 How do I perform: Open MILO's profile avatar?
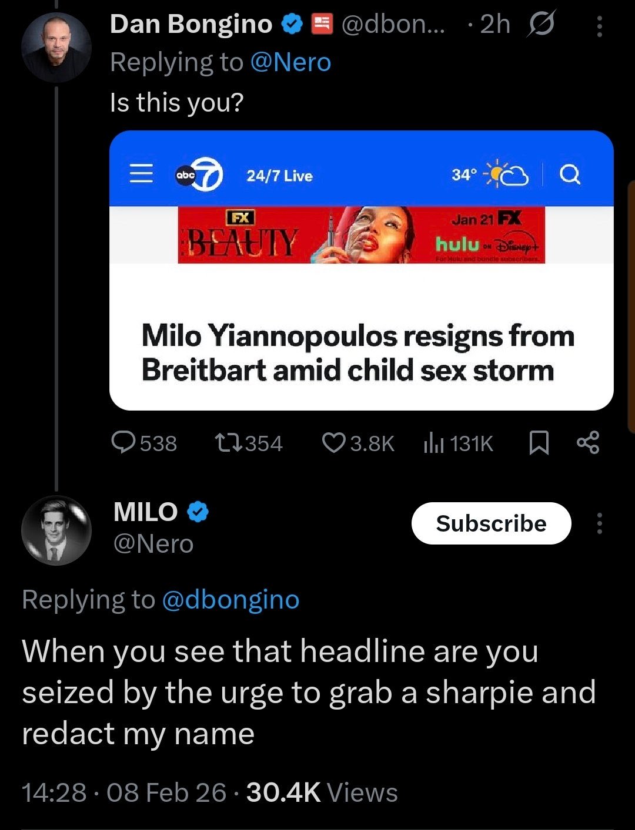pyautogui.click(x=56, y=530)
